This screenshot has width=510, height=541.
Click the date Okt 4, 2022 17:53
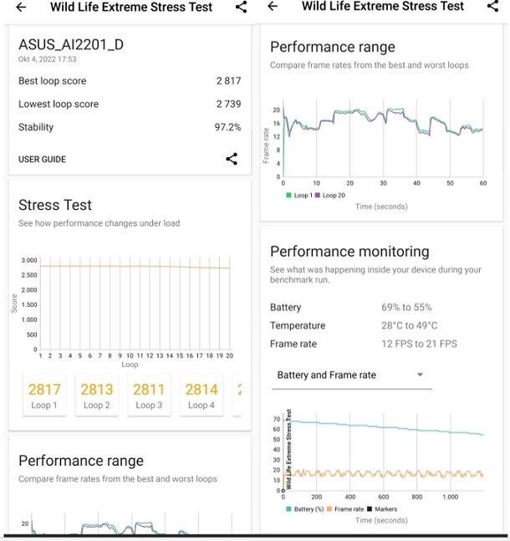tap(48, 59)
